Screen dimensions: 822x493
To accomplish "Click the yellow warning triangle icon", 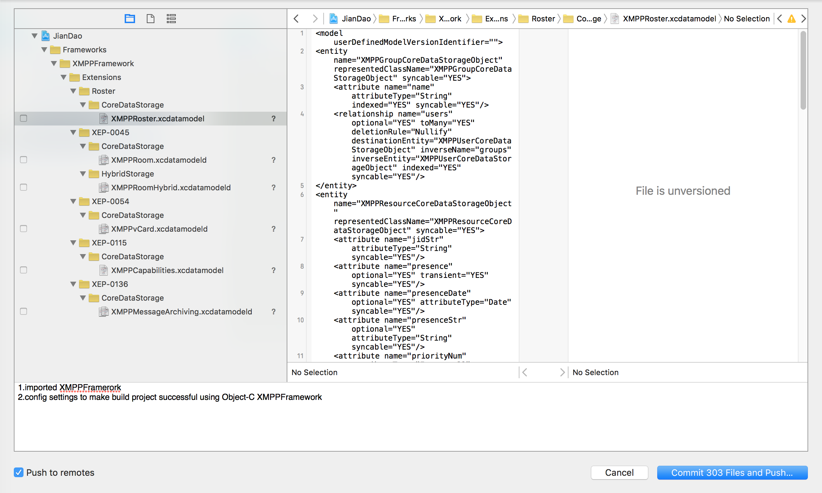I will (791, 19).
